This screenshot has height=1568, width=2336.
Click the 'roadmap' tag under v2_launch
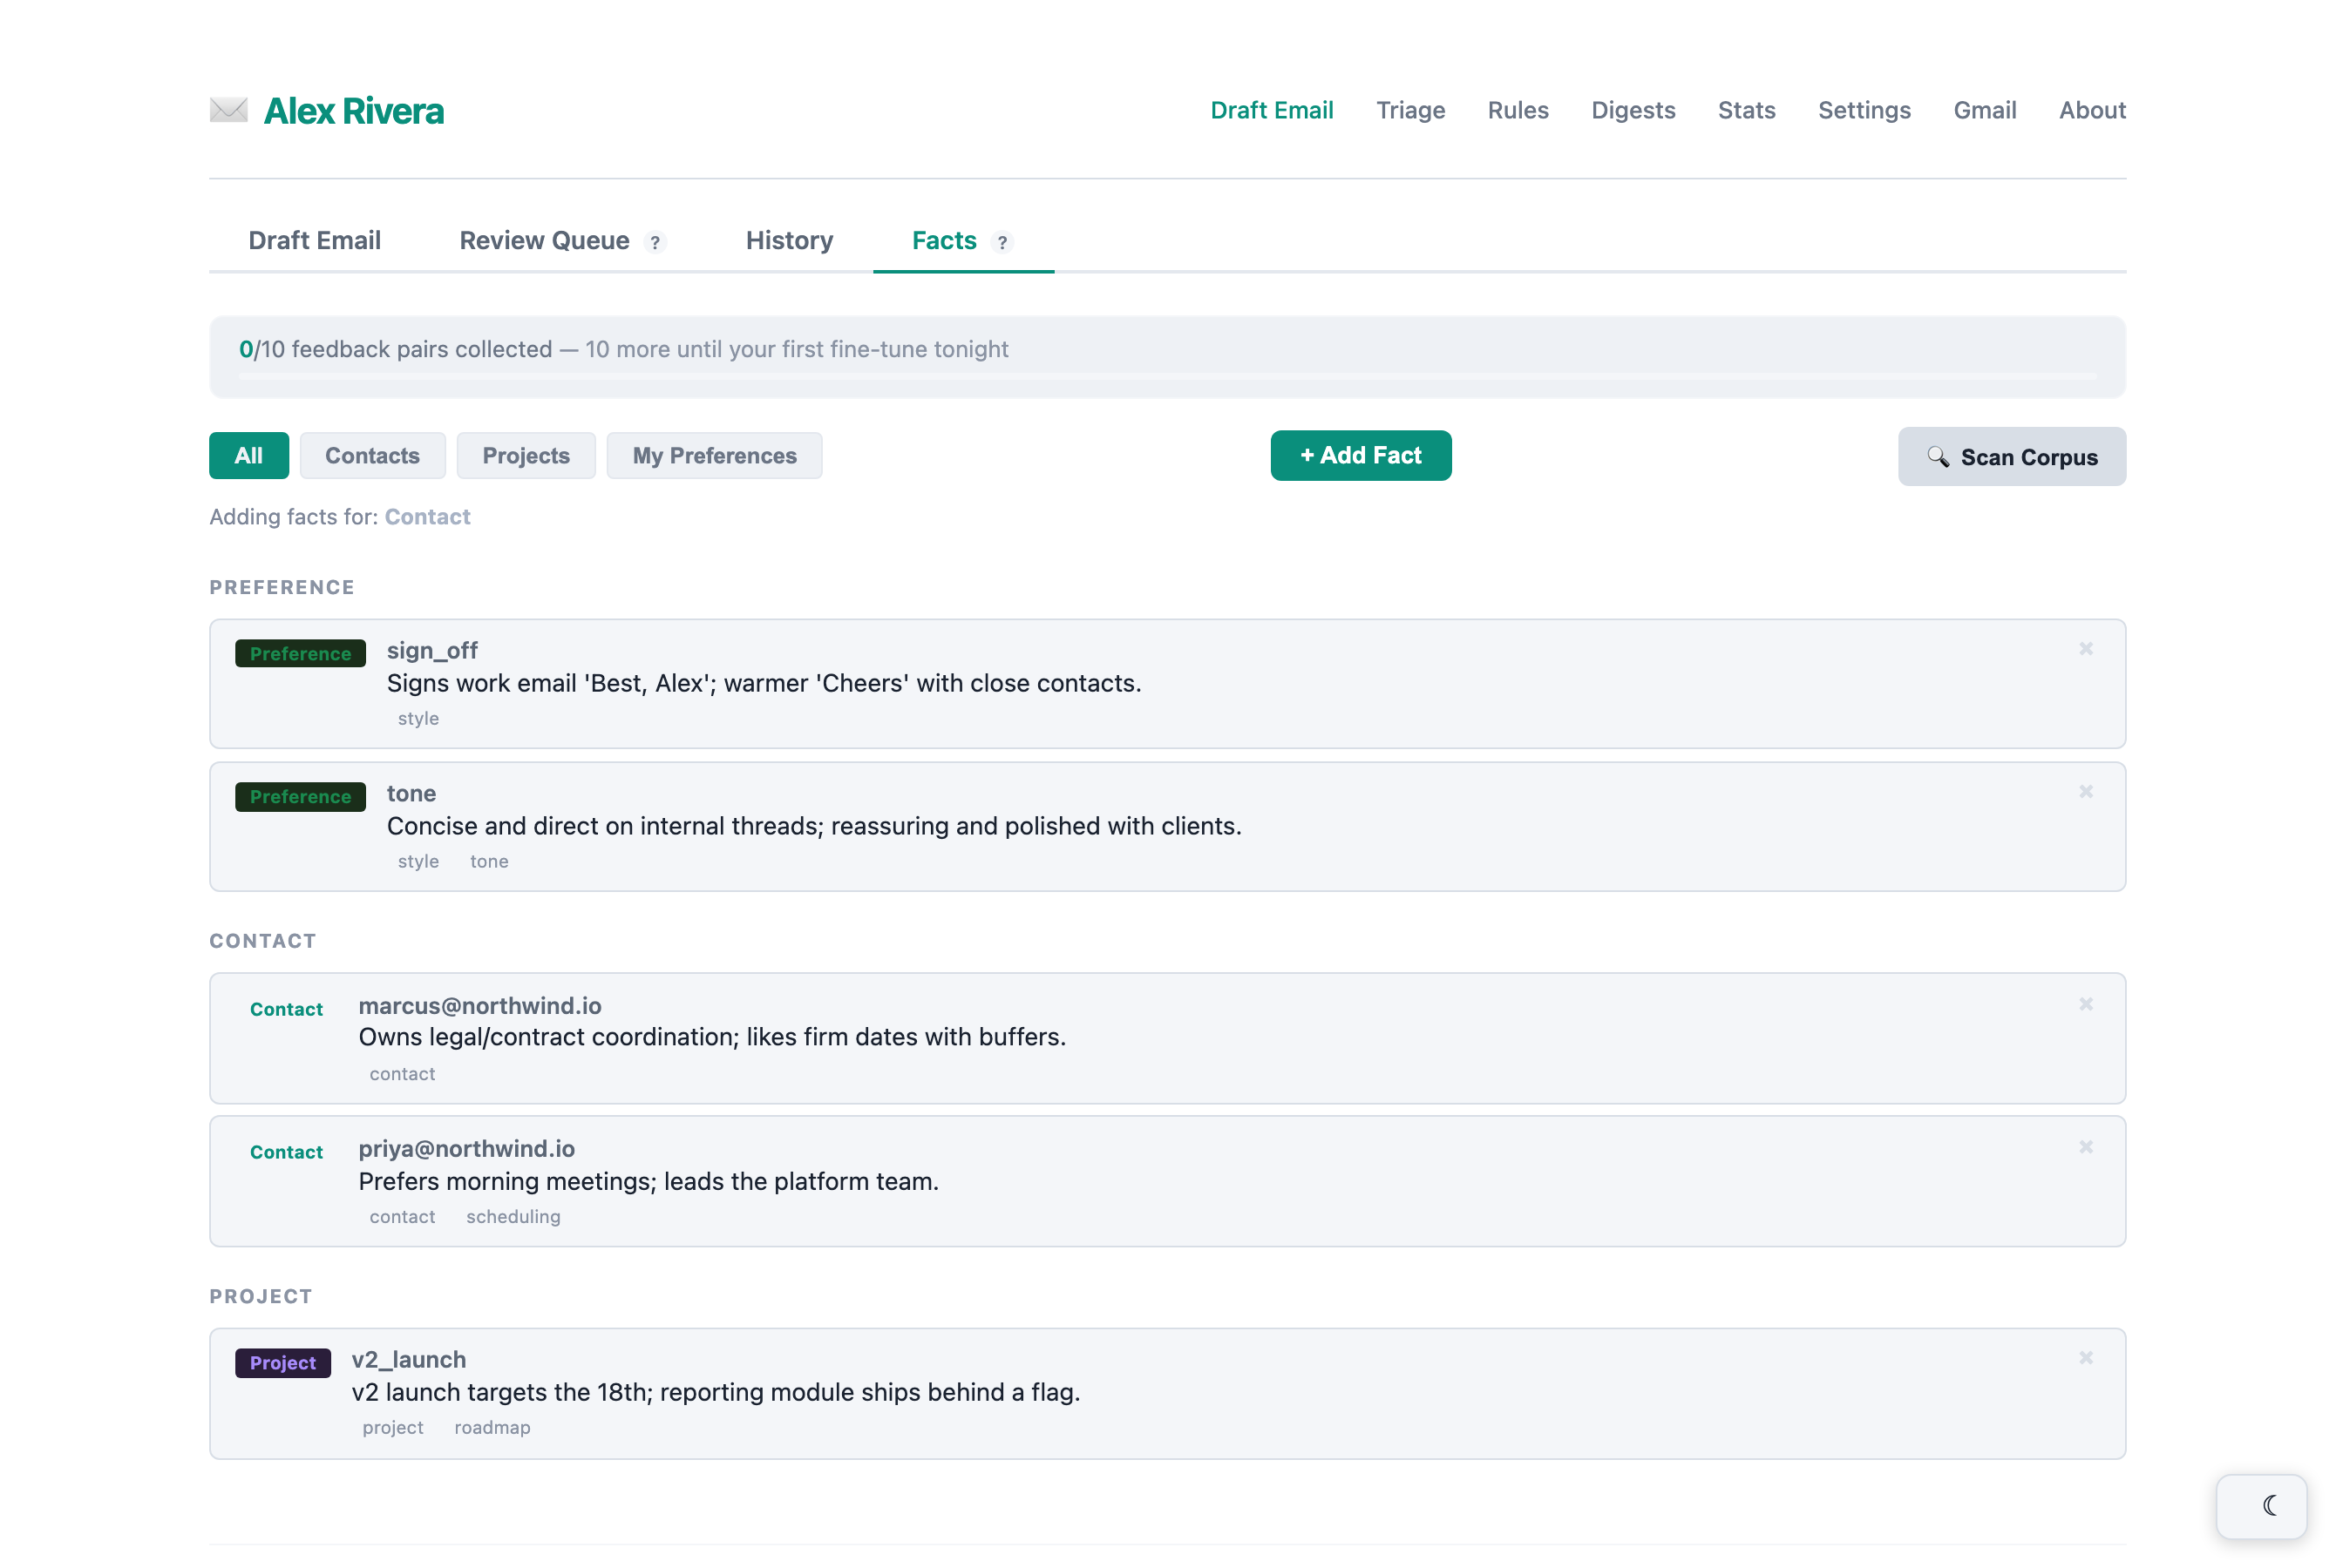tap(492, 1428)
